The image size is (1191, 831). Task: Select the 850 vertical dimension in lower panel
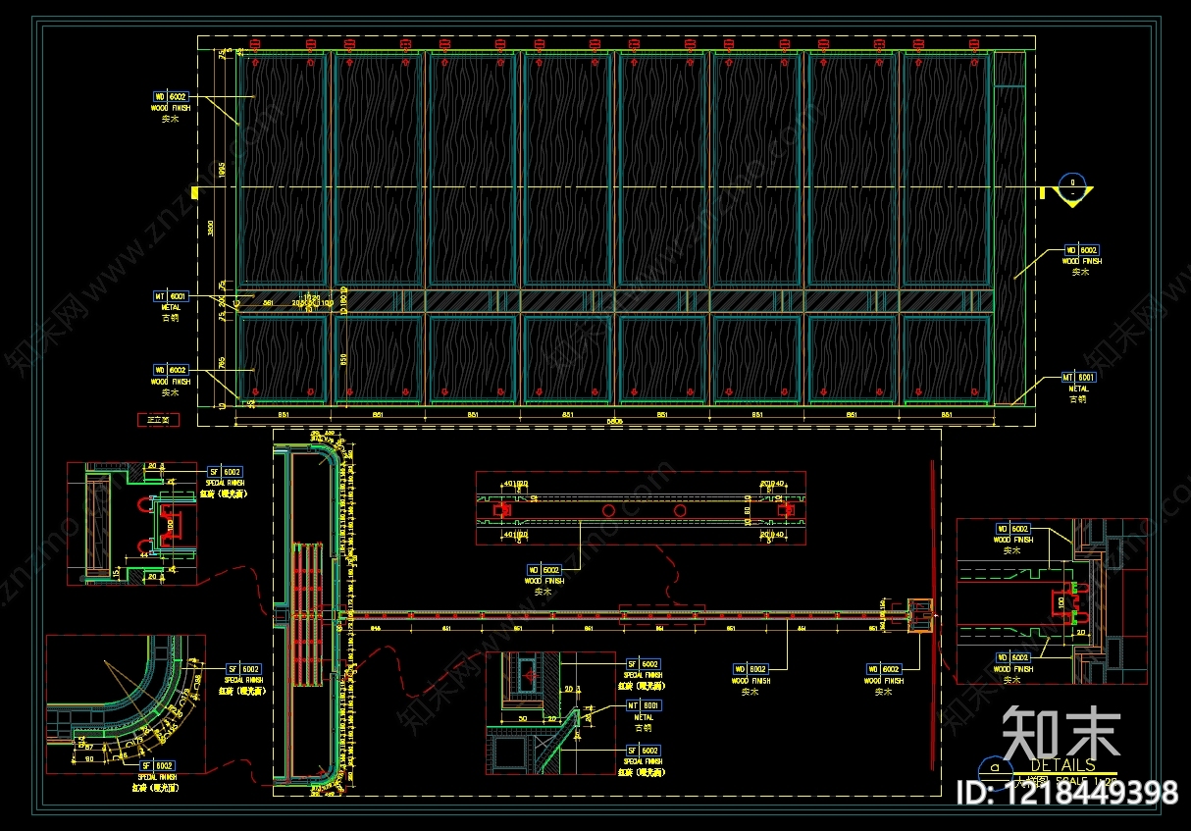[x=342, y=359]
